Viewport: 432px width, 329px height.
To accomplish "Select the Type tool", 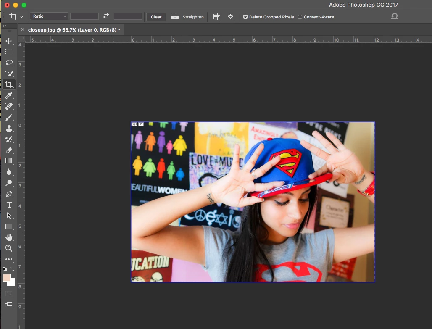I will [8, 205].
